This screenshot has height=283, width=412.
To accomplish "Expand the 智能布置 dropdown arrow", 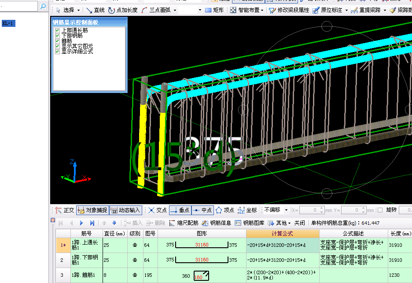I will click(x=262, y=10).
